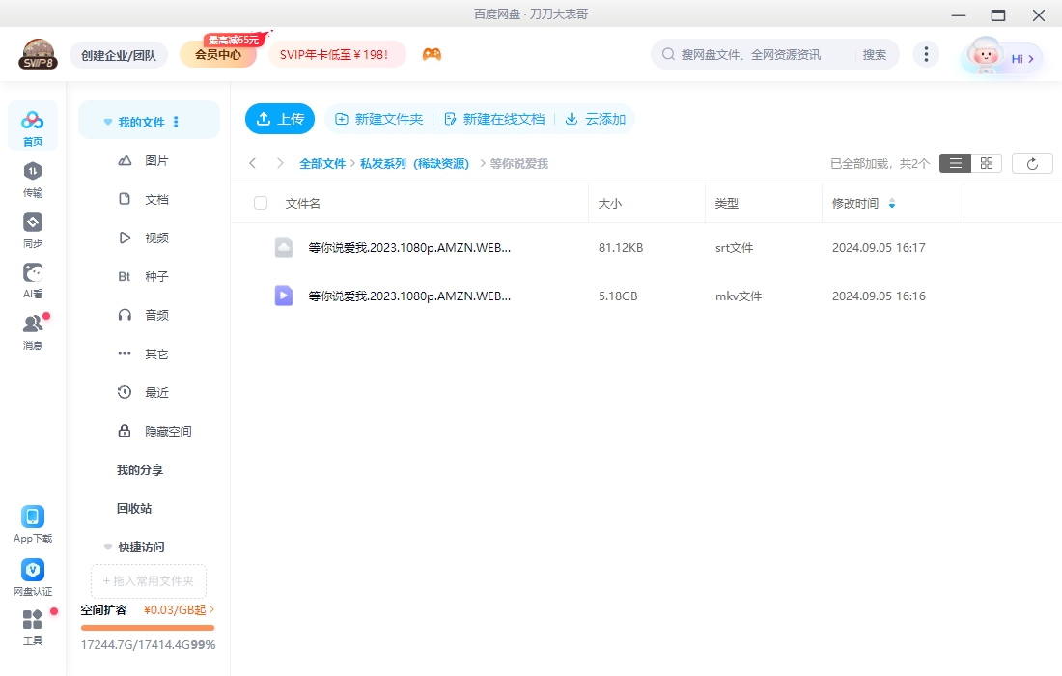Switch to grid view mode
Image resolution: width=1062 pixels, height=676 pixels.
click(986, 162)
